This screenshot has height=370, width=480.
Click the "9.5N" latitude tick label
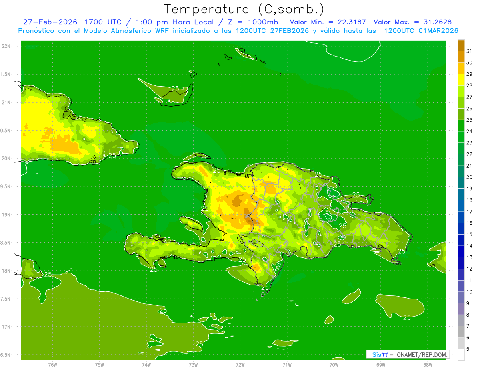click(6, 187)
